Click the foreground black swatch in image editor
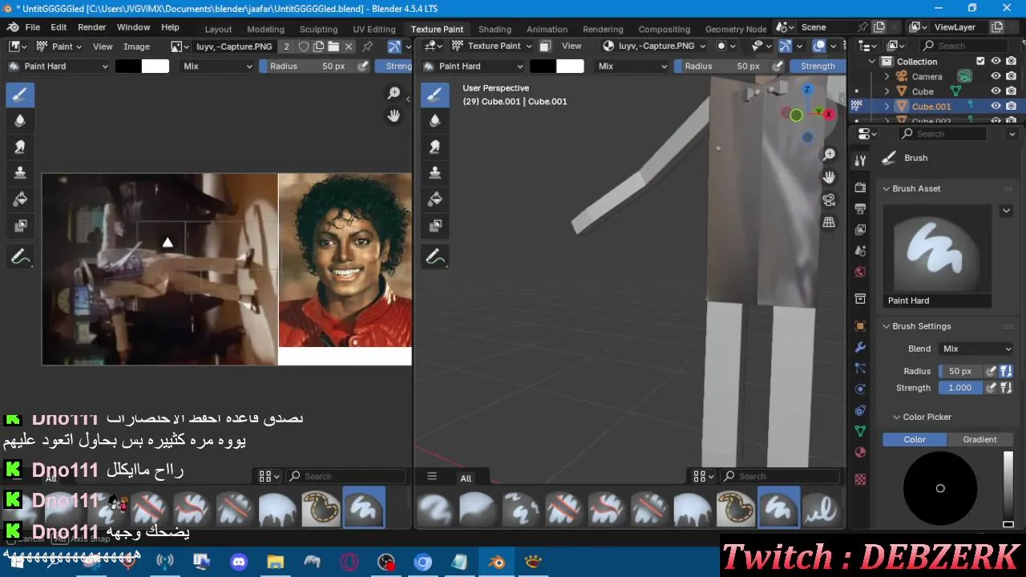This screenshot has height=577, width=1026. 128,67
